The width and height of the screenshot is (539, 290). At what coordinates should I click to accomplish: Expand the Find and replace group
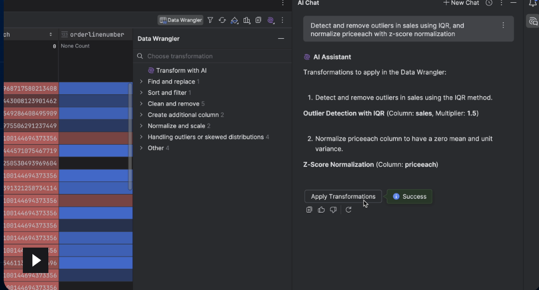tap(141, 82)
